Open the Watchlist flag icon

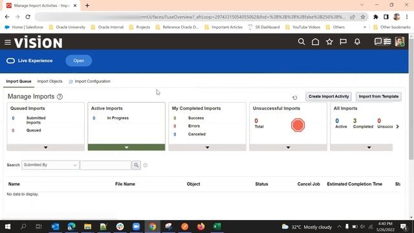[343, 41]
